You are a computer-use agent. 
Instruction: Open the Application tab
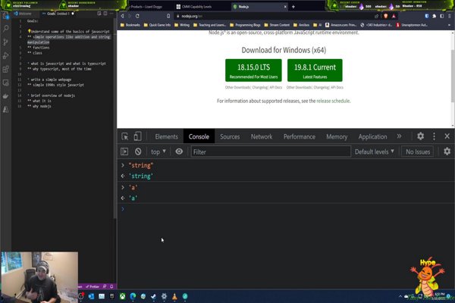click(372, 136)
